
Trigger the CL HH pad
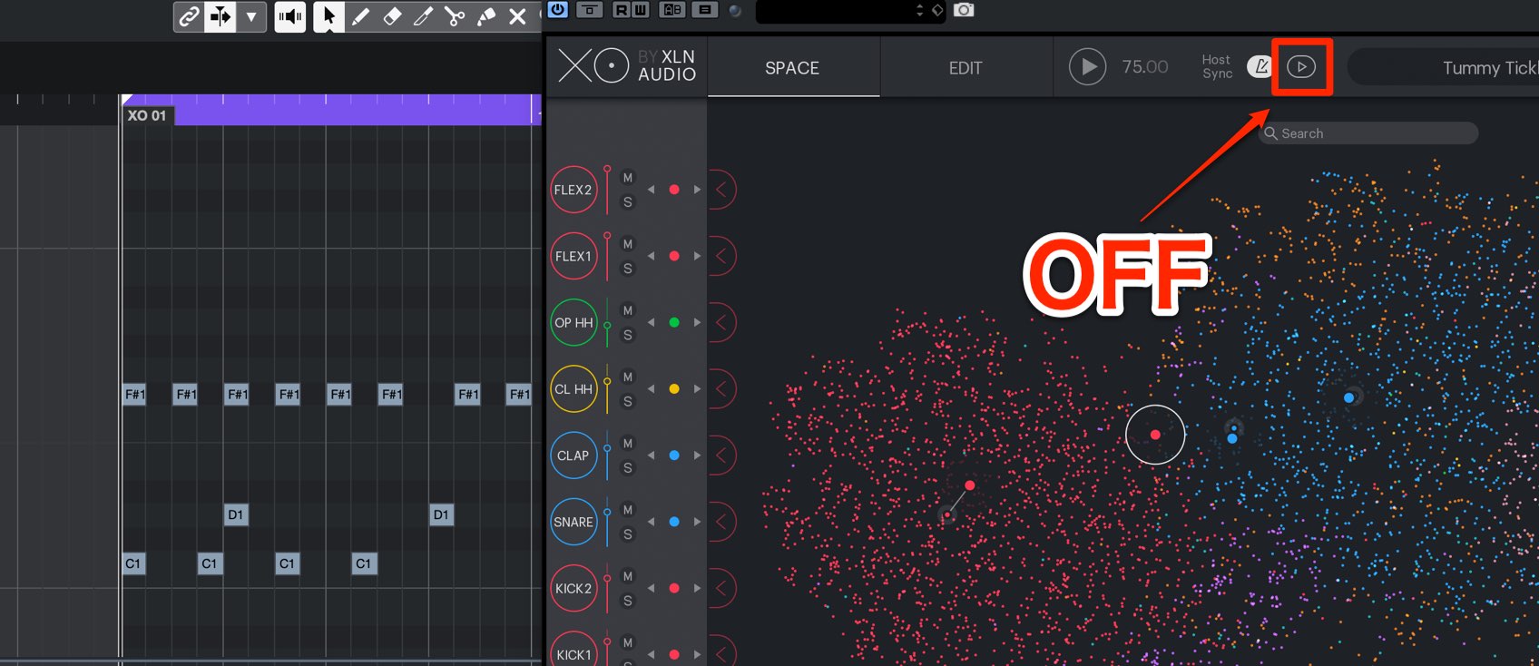573,388
